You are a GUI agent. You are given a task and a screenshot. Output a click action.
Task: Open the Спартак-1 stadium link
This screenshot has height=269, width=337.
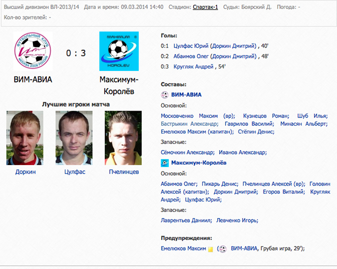tap(205, 7)
